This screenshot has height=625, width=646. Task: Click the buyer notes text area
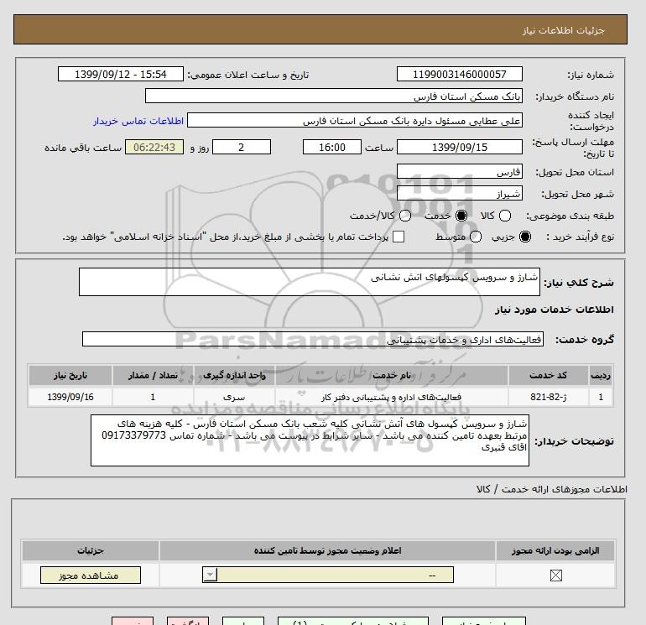pyautogui.click(x=310, y=440)
